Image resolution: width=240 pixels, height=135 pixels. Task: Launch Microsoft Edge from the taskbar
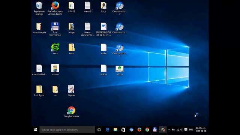coord(108,130)
